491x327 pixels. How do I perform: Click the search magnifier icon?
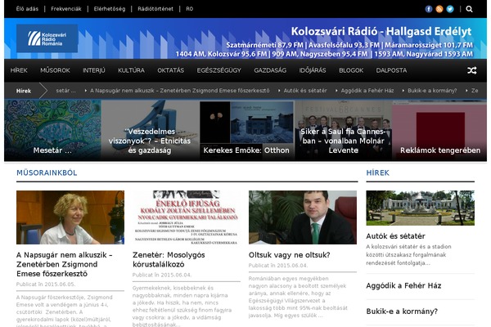pos(469,9)
